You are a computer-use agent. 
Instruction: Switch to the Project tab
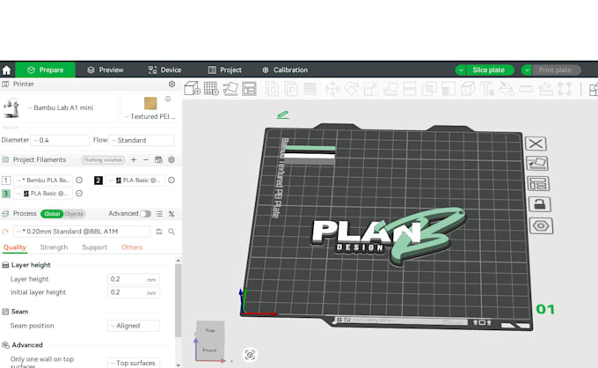(225, 70)
